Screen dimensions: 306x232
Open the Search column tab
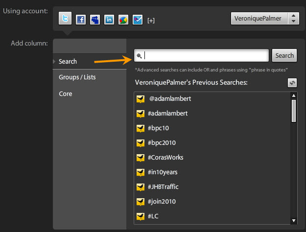[68, 61]
